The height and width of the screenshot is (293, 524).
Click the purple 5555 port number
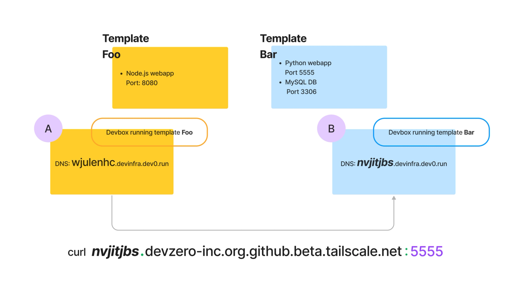pos(427,251)
